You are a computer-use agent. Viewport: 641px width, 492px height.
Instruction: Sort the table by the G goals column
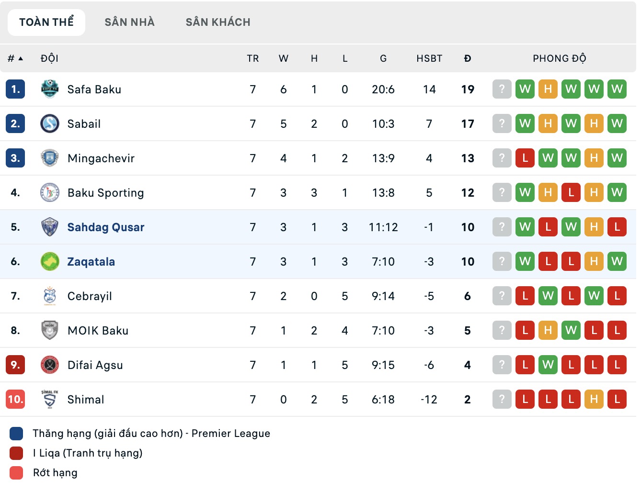383,58
